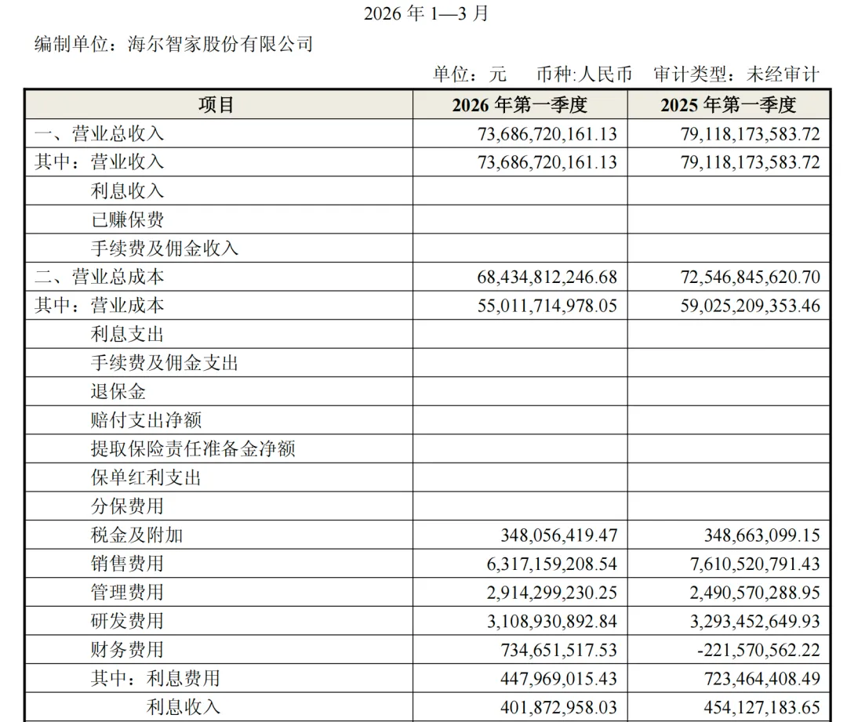
Task: Click the 已赚保费 row label
Action: pyautogui.click(x=128, y=220)
